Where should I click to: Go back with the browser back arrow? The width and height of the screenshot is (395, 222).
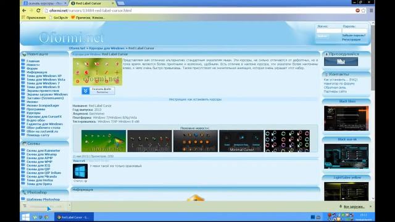click(x=24, y=10)
